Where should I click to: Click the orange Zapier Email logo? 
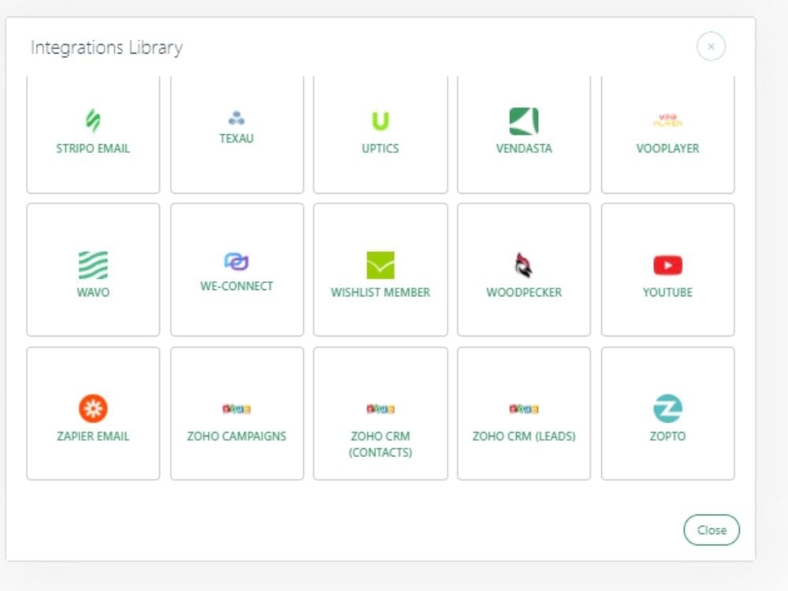[x=93, y=408]
